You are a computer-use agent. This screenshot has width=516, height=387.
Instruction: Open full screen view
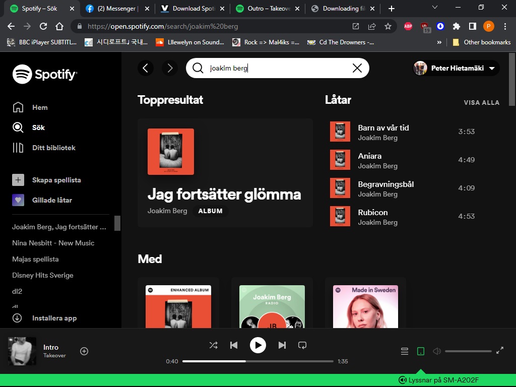click(500, 351)
